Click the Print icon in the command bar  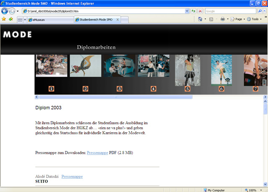[223, 19]
